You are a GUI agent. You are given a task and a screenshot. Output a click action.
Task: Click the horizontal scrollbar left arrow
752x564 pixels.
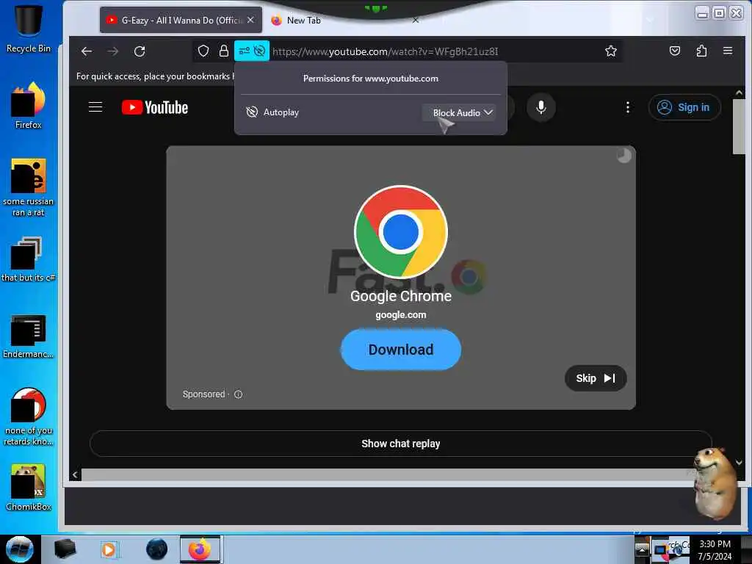tap(75, 475)
